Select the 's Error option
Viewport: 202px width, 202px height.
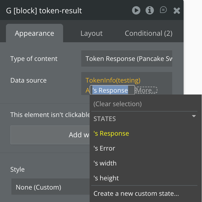(x=104, y=148)
